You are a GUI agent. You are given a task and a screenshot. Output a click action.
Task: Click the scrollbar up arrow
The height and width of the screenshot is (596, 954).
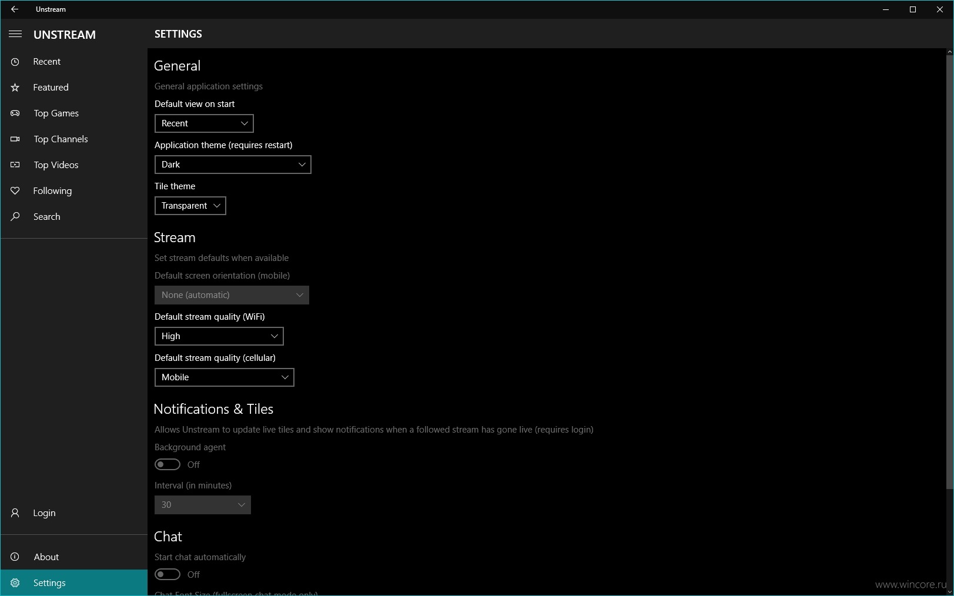coord(950,52)
